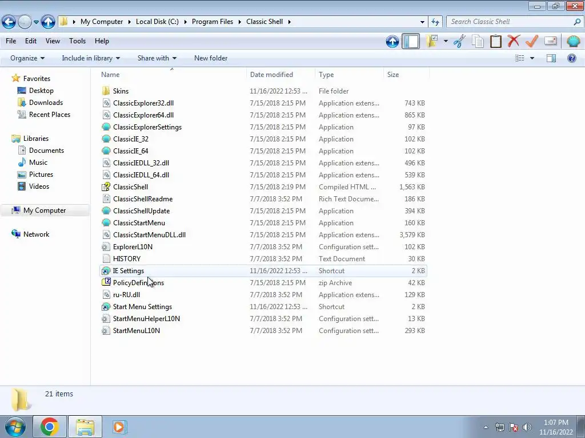Open the Edit menu
The width and height of the screenshot is (585, 438).
(31, 41)
